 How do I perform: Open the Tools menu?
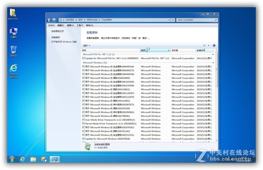click(x=80, y=25)
